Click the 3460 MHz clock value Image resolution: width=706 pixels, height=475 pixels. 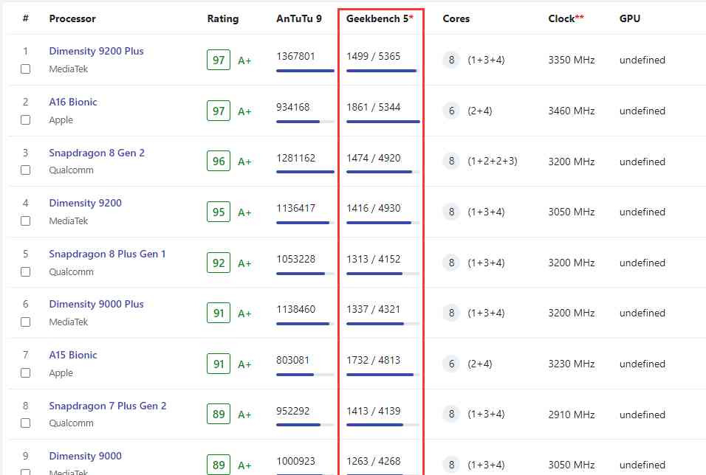tap(572, 111)
